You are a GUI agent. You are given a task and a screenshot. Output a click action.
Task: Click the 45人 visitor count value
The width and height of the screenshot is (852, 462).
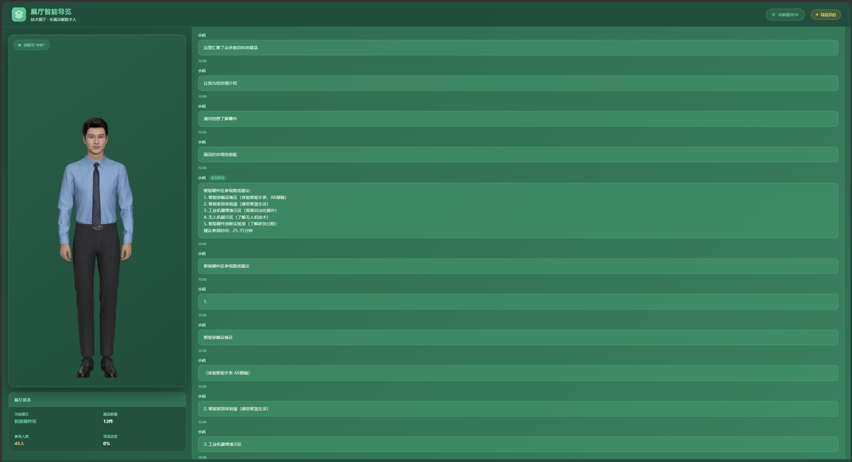19,443
